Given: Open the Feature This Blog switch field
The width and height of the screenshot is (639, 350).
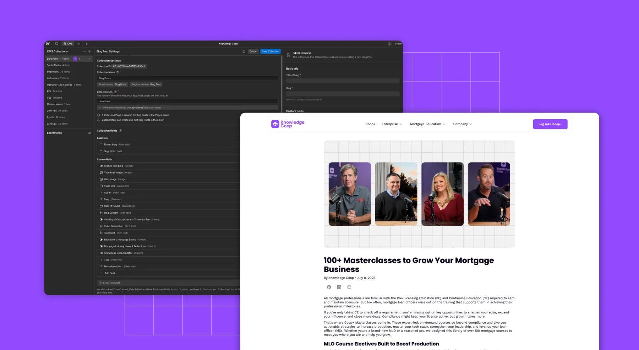Looking at the screenshot, I should tap(168, 166).
